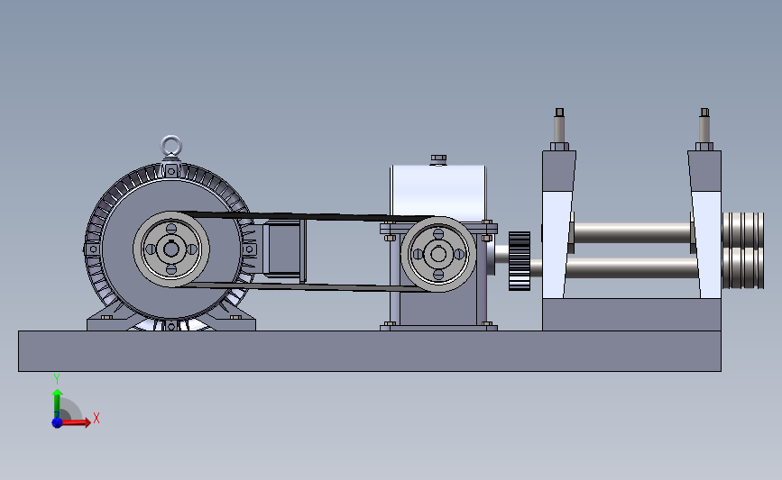Screen dimensions: 782x480
Task: Select the long base plate
Action: pyautogui.click(x=370, y=351)
